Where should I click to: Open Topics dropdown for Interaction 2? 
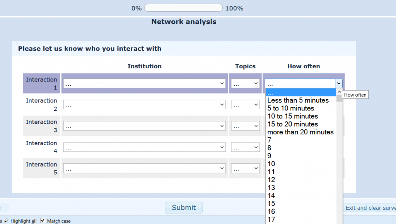[x=245, y=105]
